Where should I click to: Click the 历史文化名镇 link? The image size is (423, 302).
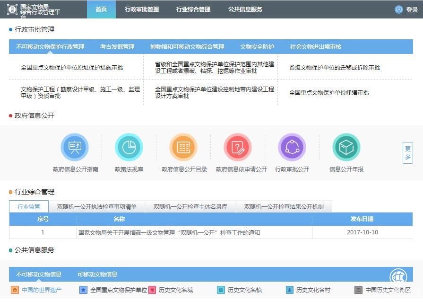(244, 290)
